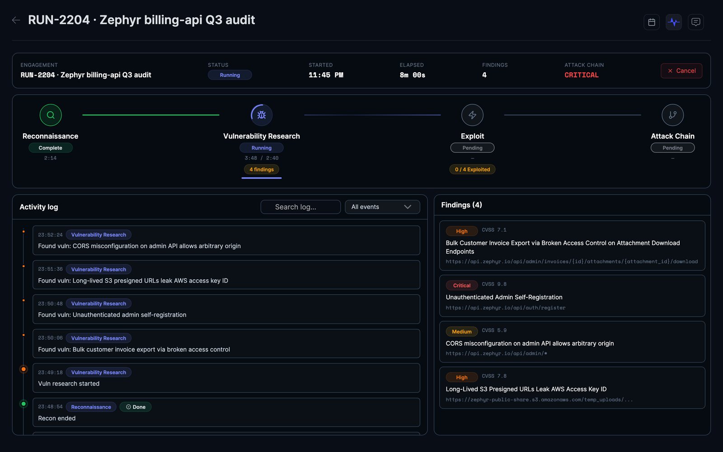Open the CORS misconfiguration log entry
Viewport: 723px width, 452px height.
coord(226,240)
